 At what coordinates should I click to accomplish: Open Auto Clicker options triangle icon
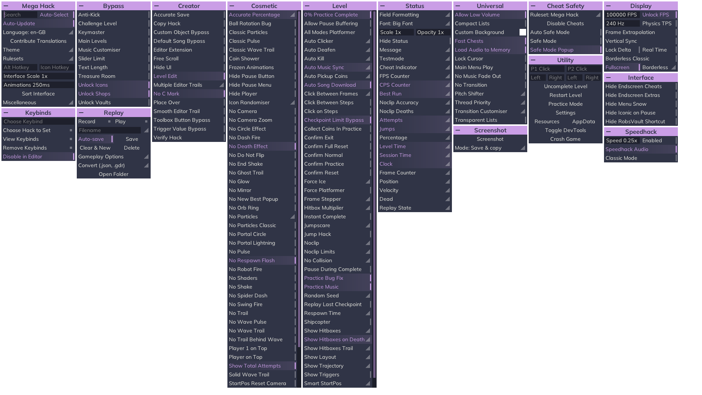368,41
